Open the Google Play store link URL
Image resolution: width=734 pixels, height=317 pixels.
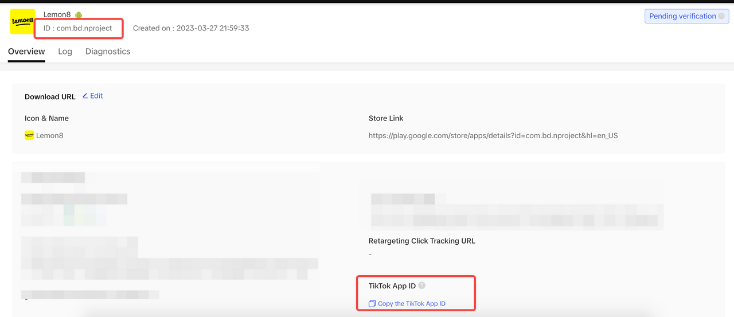click(x=493, y=136)
